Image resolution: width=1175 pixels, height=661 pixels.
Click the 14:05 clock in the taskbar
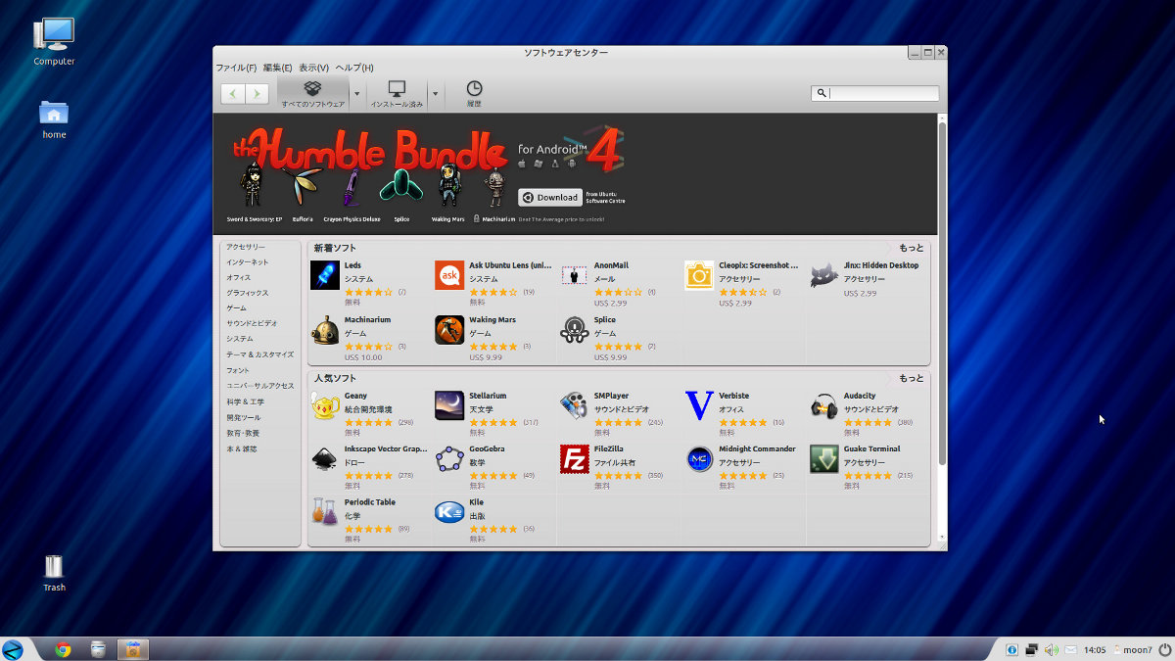pyautogui.click(x=1096, y=649)
